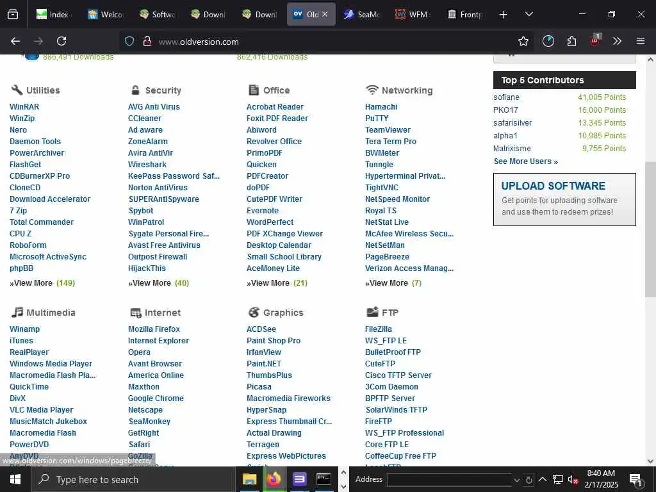Click the padlock site security icon
Image resolution: width=656 pixels, height=492 pixels.
(147, 41)
